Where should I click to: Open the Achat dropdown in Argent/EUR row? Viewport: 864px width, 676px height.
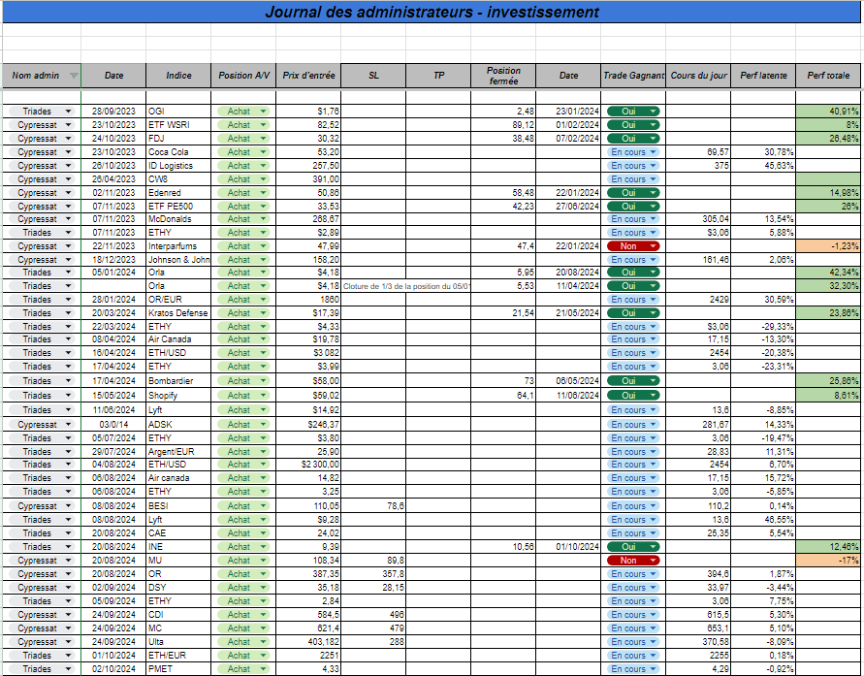pyautogui.click(x=243, y=452)
